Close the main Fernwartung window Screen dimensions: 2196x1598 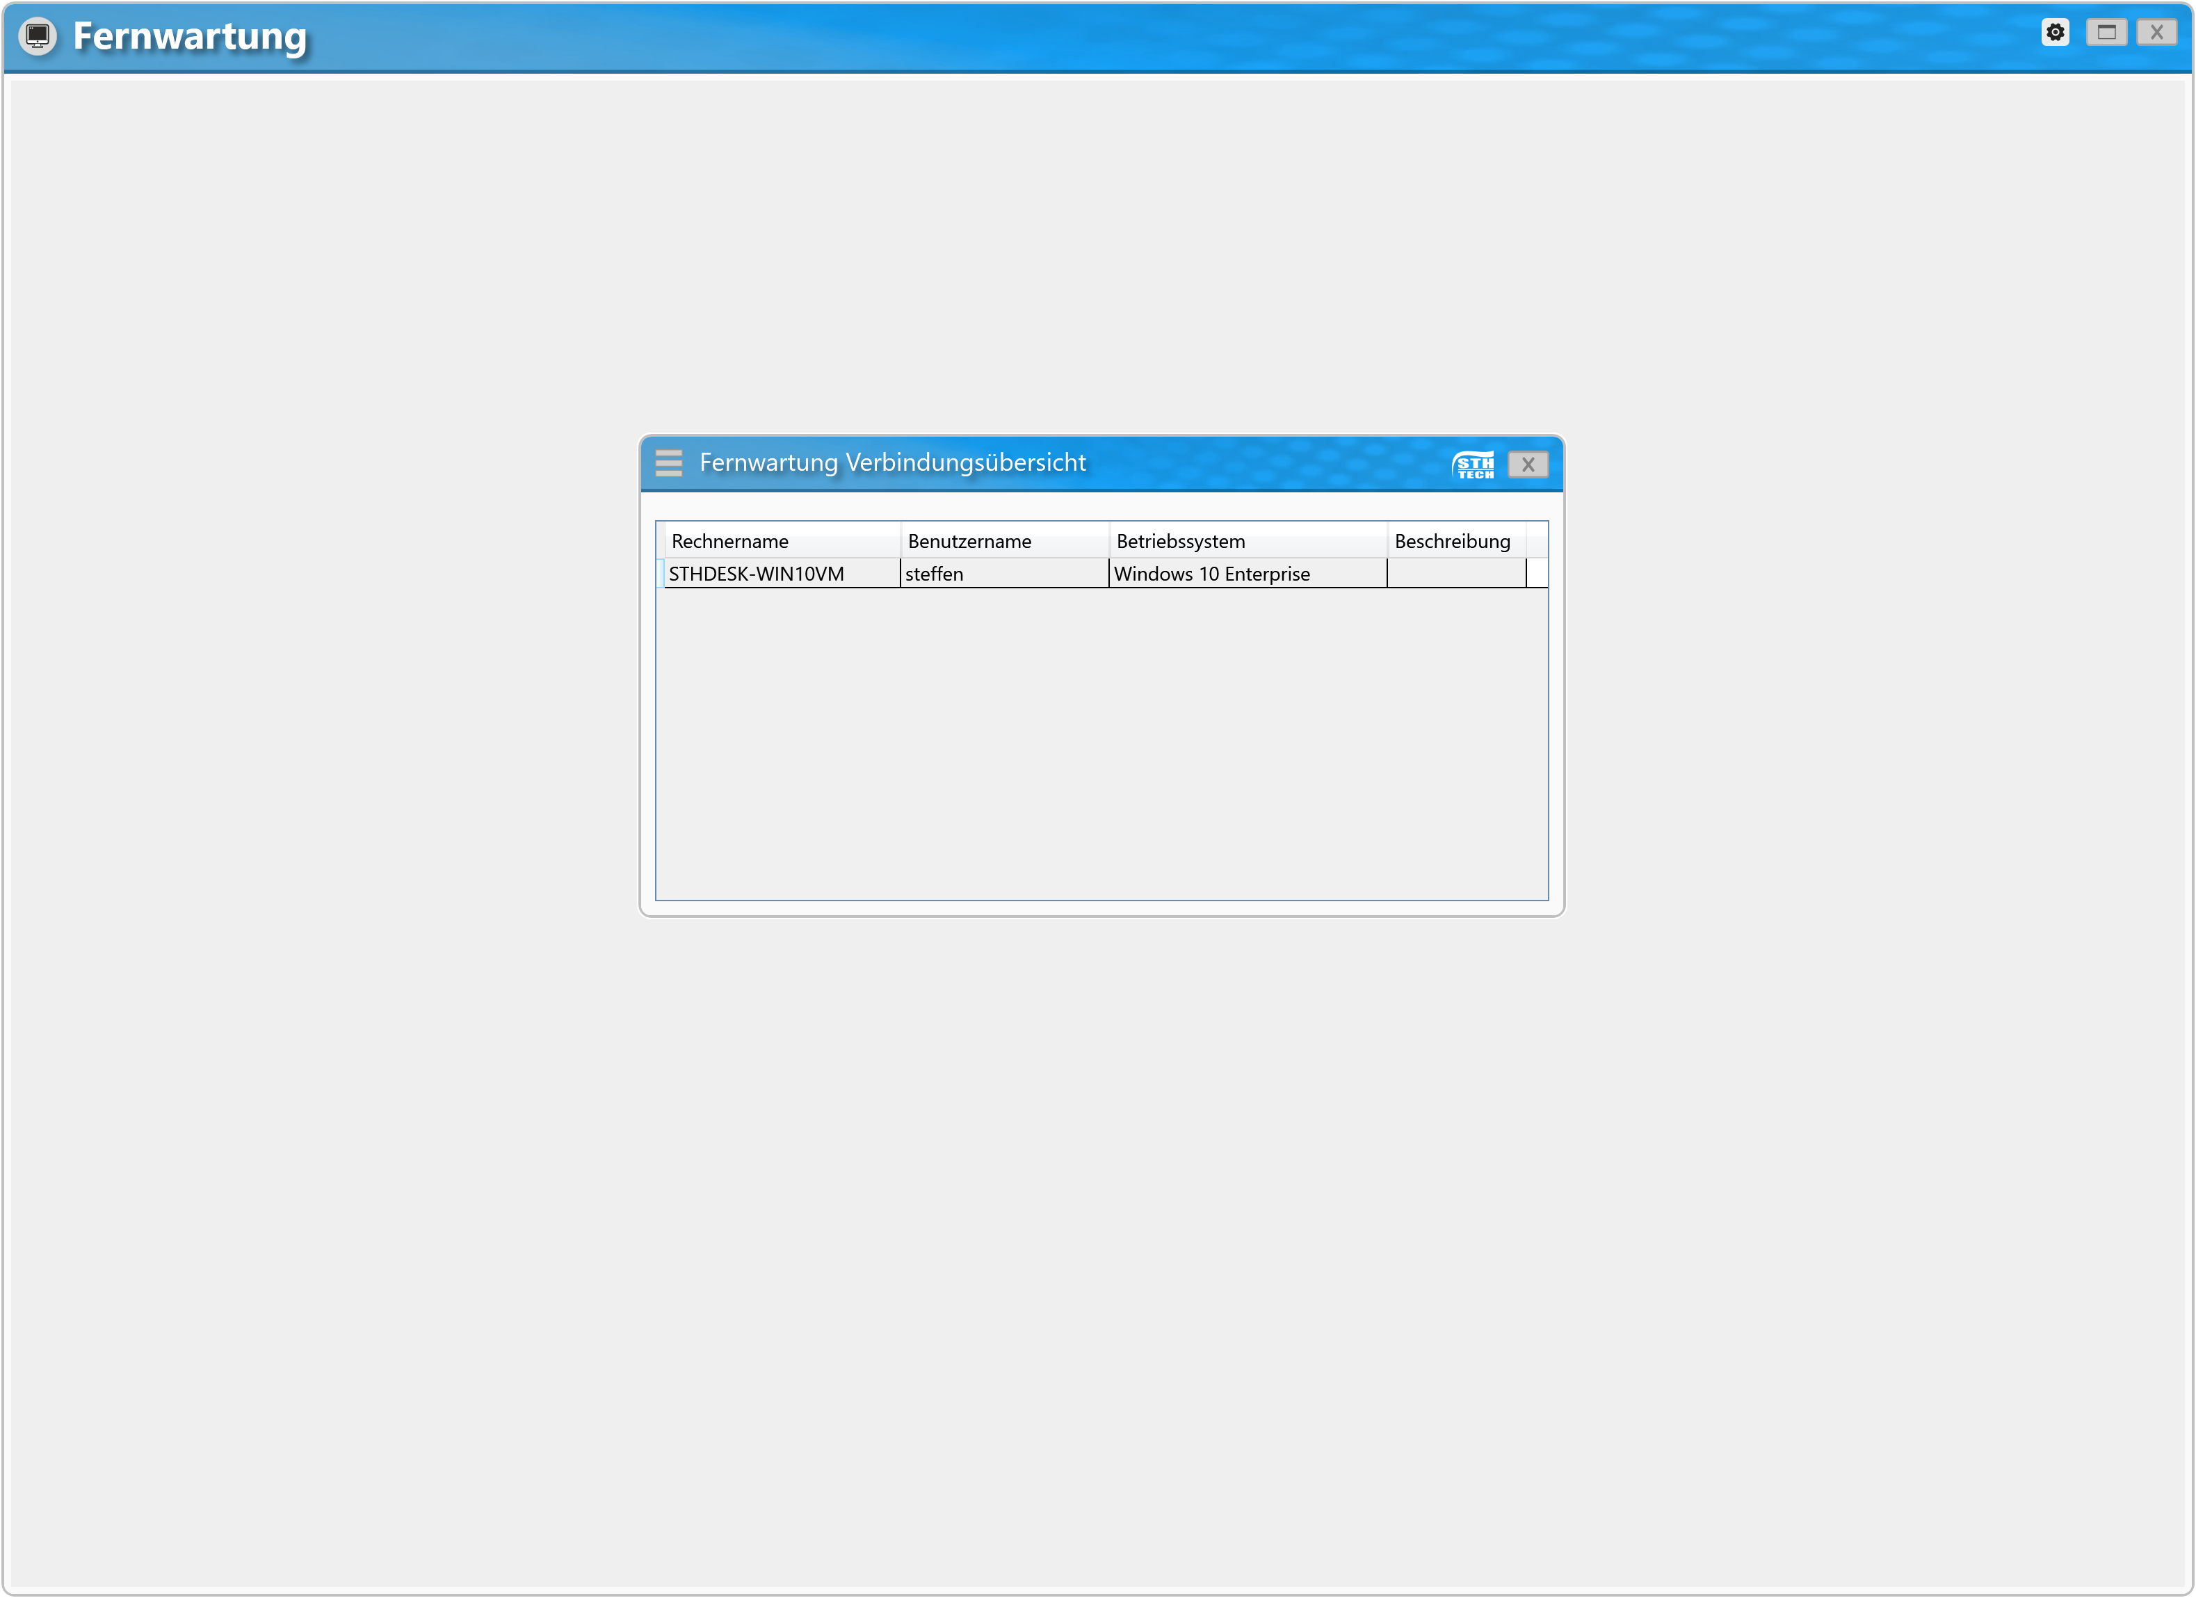(x=2156, y=32)
